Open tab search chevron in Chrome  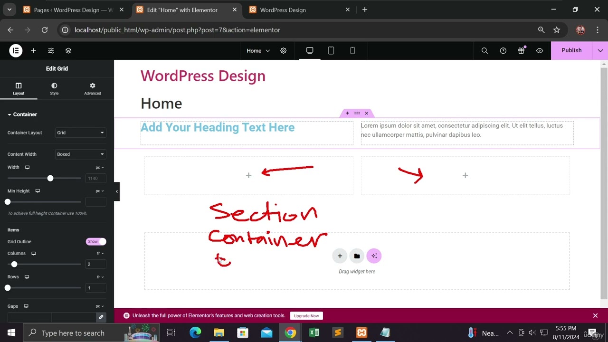tap(9, 9)
